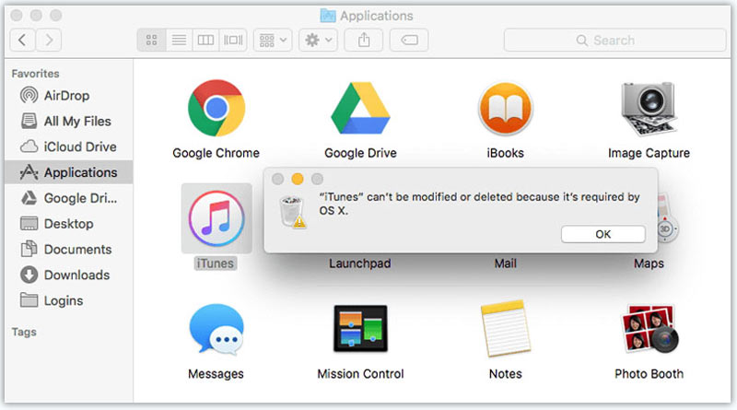Go forward in Finder history
The image size is (737, 410).
(x=49, y=40)
